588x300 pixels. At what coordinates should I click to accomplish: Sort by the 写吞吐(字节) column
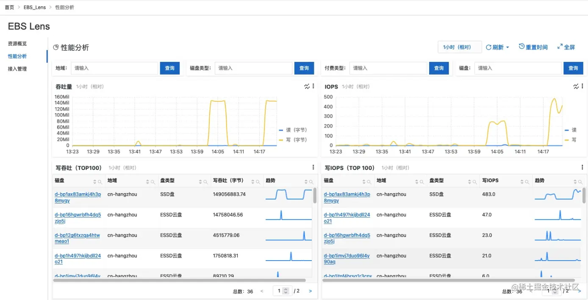click(253, 182)
